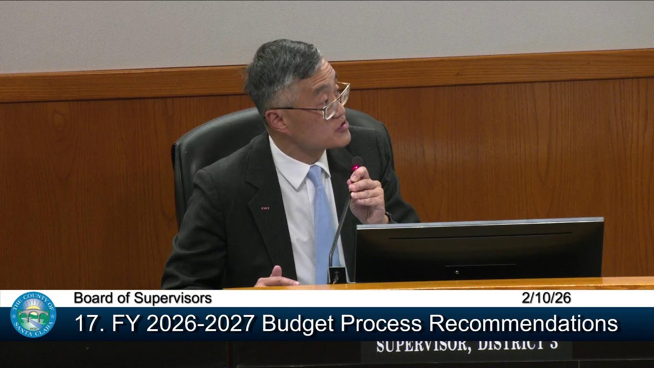This screenshot has height=368, width=654.
Task: Select the 'Board of Supervisors' caption text
Action: (143, 298)
